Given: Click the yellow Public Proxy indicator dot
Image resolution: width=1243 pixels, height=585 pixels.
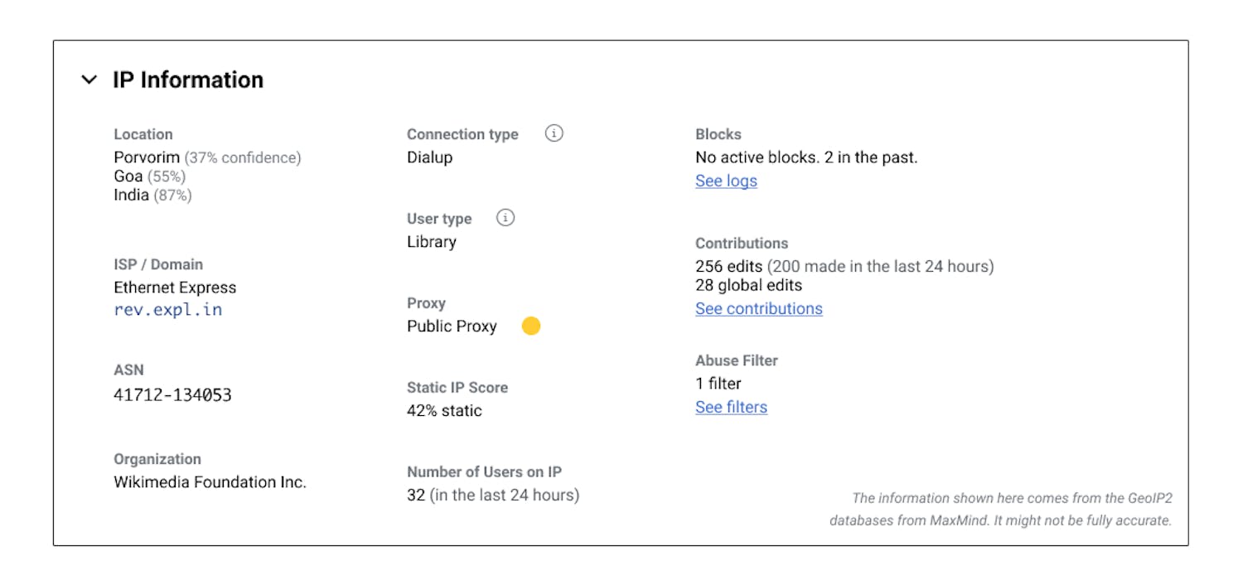Looking at the screenshot, I should (x=531, y=326).
